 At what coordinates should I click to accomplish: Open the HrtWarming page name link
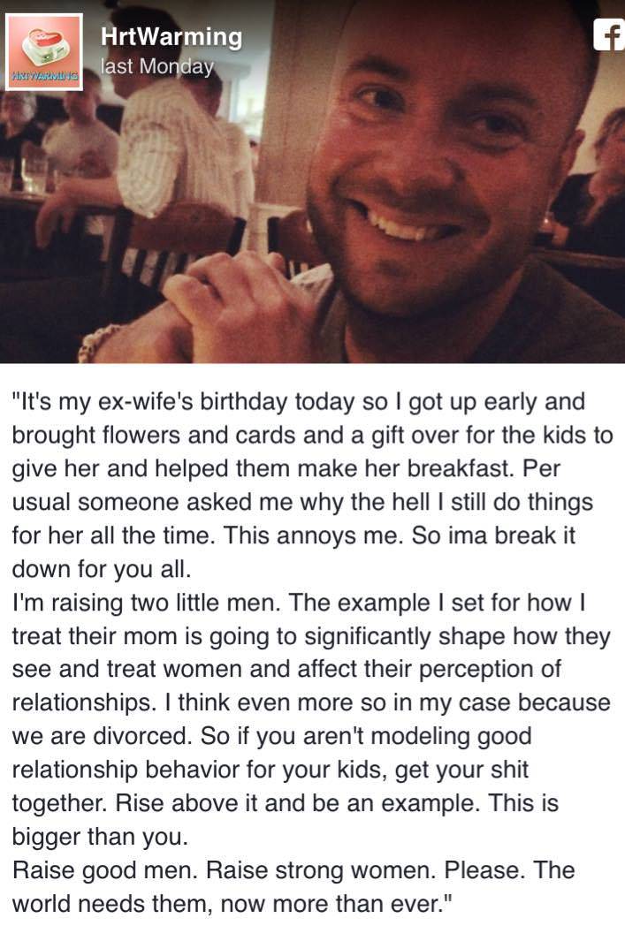point(171,36)
